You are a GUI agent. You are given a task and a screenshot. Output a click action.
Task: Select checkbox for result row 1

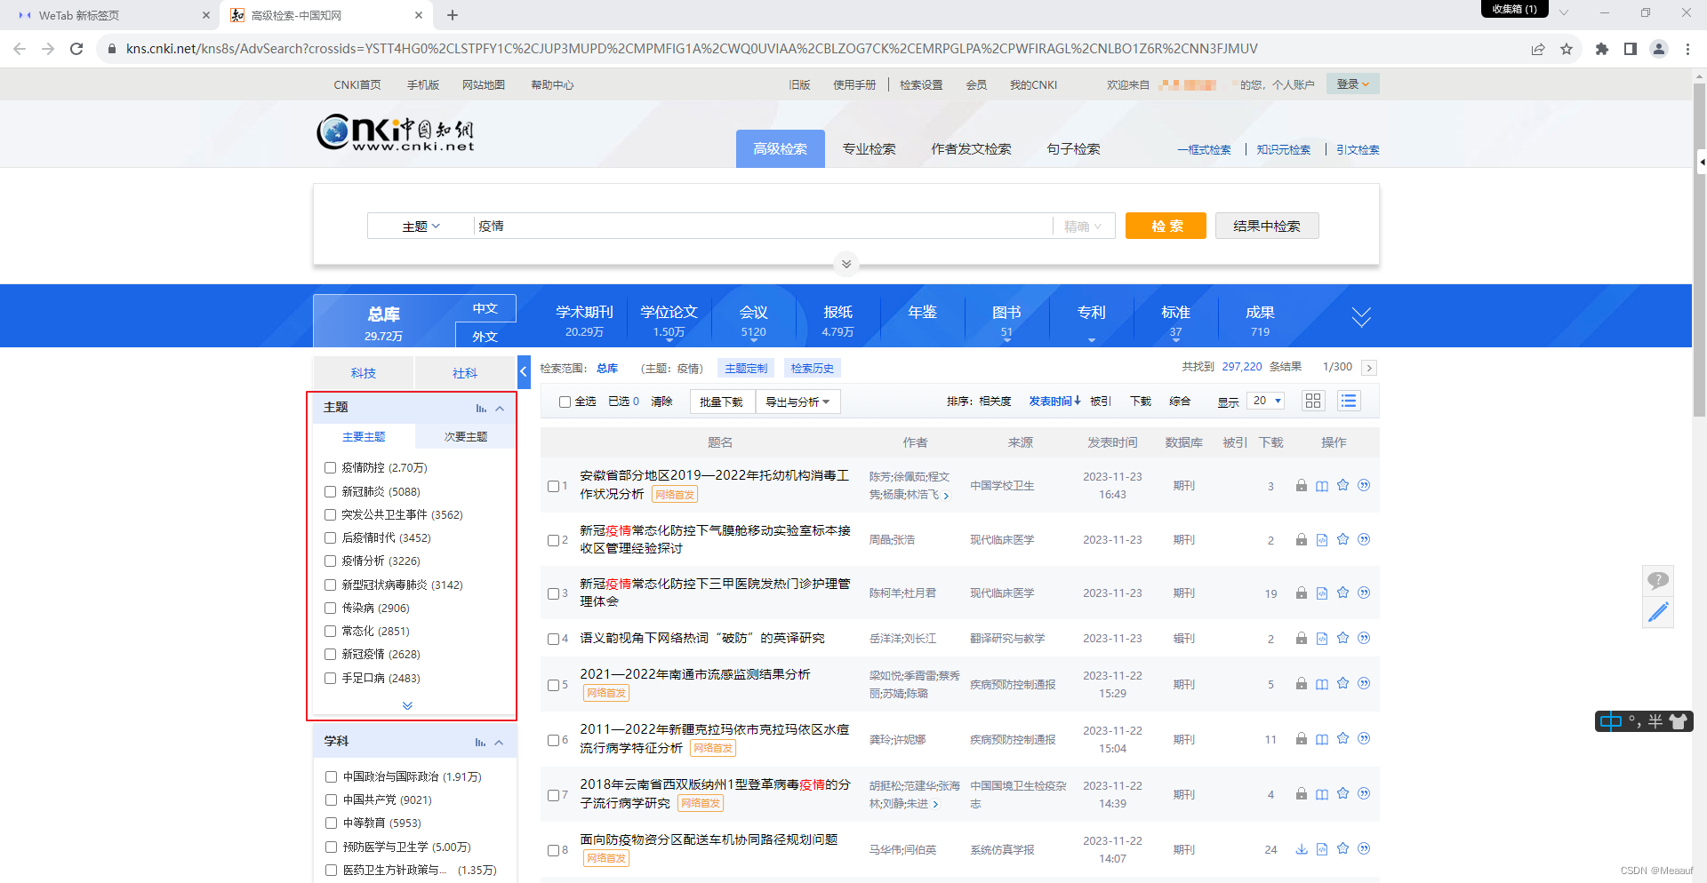point(553,486)
